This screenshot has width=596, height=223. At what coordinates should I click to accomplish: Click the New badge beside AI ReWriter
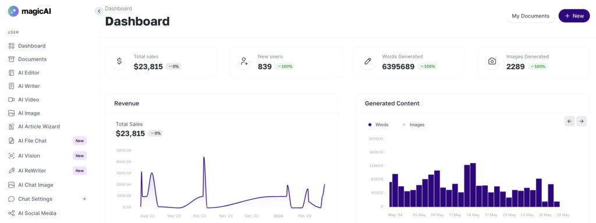79,171
